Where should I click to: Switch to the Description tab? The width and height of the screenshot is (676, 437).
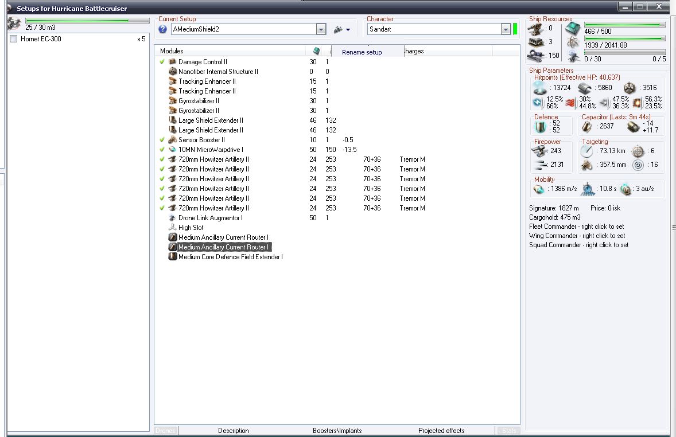pyautogui.click(x=233, y=431)
